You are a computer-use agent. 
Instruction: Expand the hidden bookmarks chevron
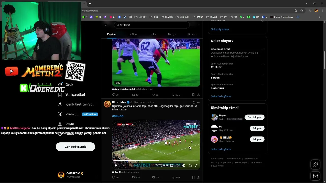320,17
